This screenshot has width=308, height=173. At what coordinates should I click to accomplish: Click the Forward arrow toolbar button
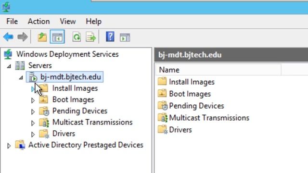(x=23, y=37)
